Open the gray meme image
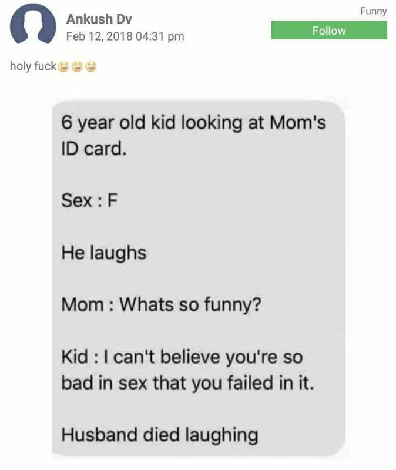This screenshot has width=396, height=470. pyautogui.click(x=199, y=278)
